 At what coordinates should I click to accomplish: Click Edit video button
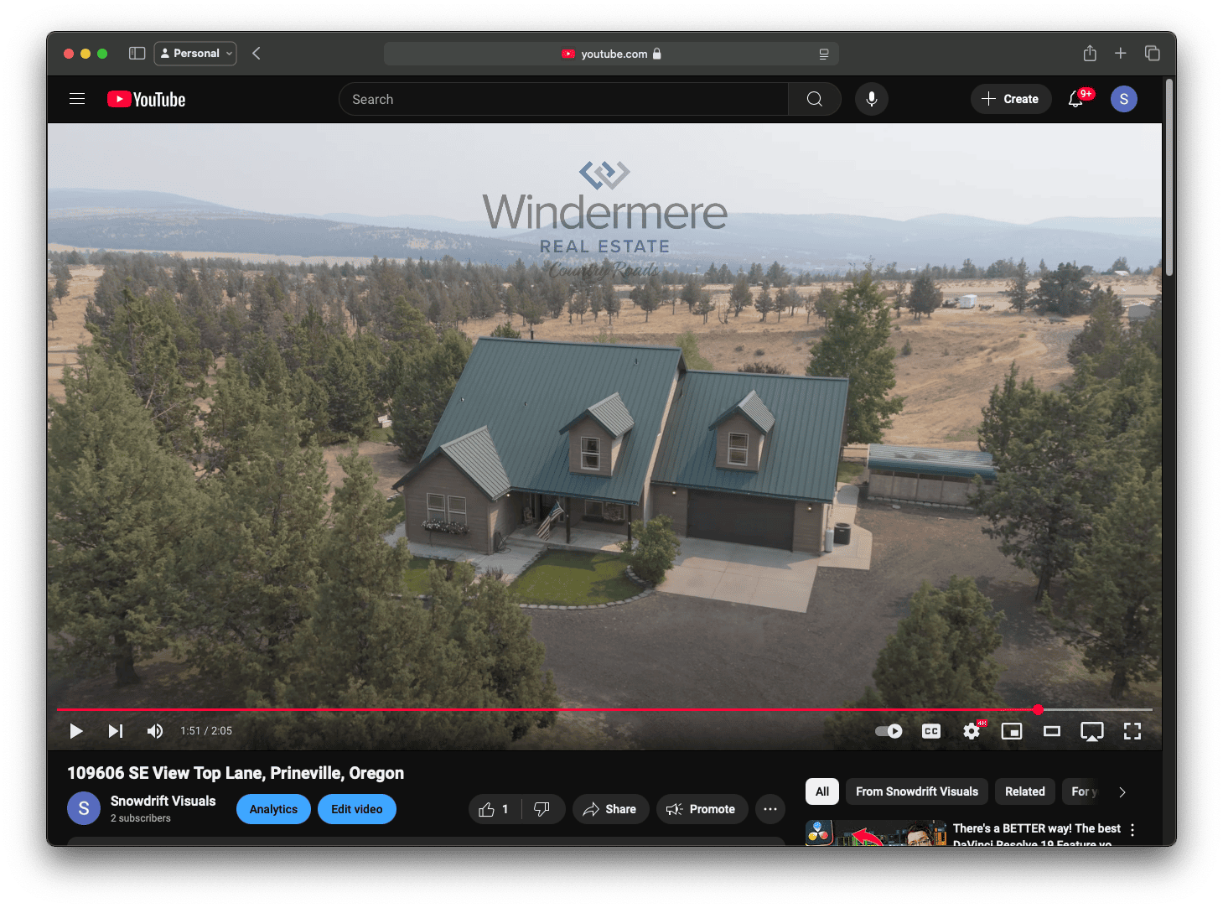[357, 809]
